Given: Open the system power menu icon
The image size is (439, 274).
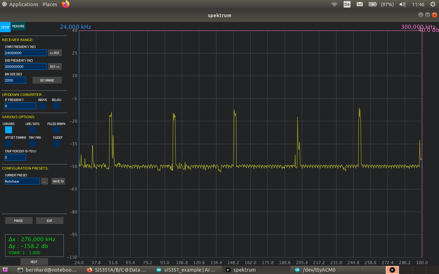Looking at the screenshot, I should click(x=433, y=4).
